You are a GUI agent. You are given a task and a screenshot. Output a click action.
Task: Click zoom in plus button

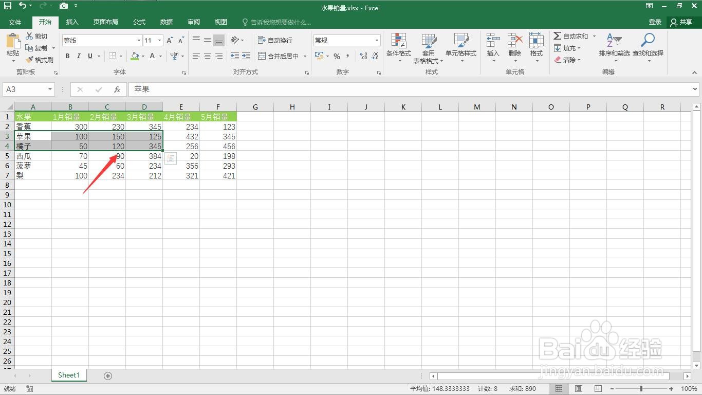(671, 389)
